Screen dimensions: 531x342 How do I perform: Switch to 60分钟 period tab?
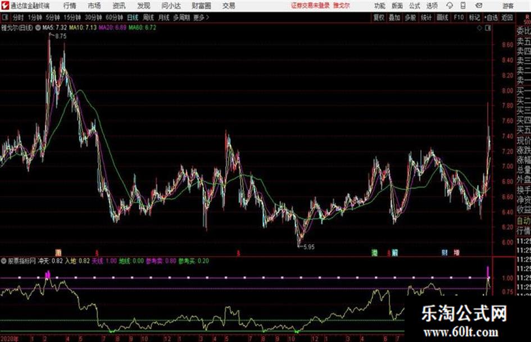click(x=115, y=17)
